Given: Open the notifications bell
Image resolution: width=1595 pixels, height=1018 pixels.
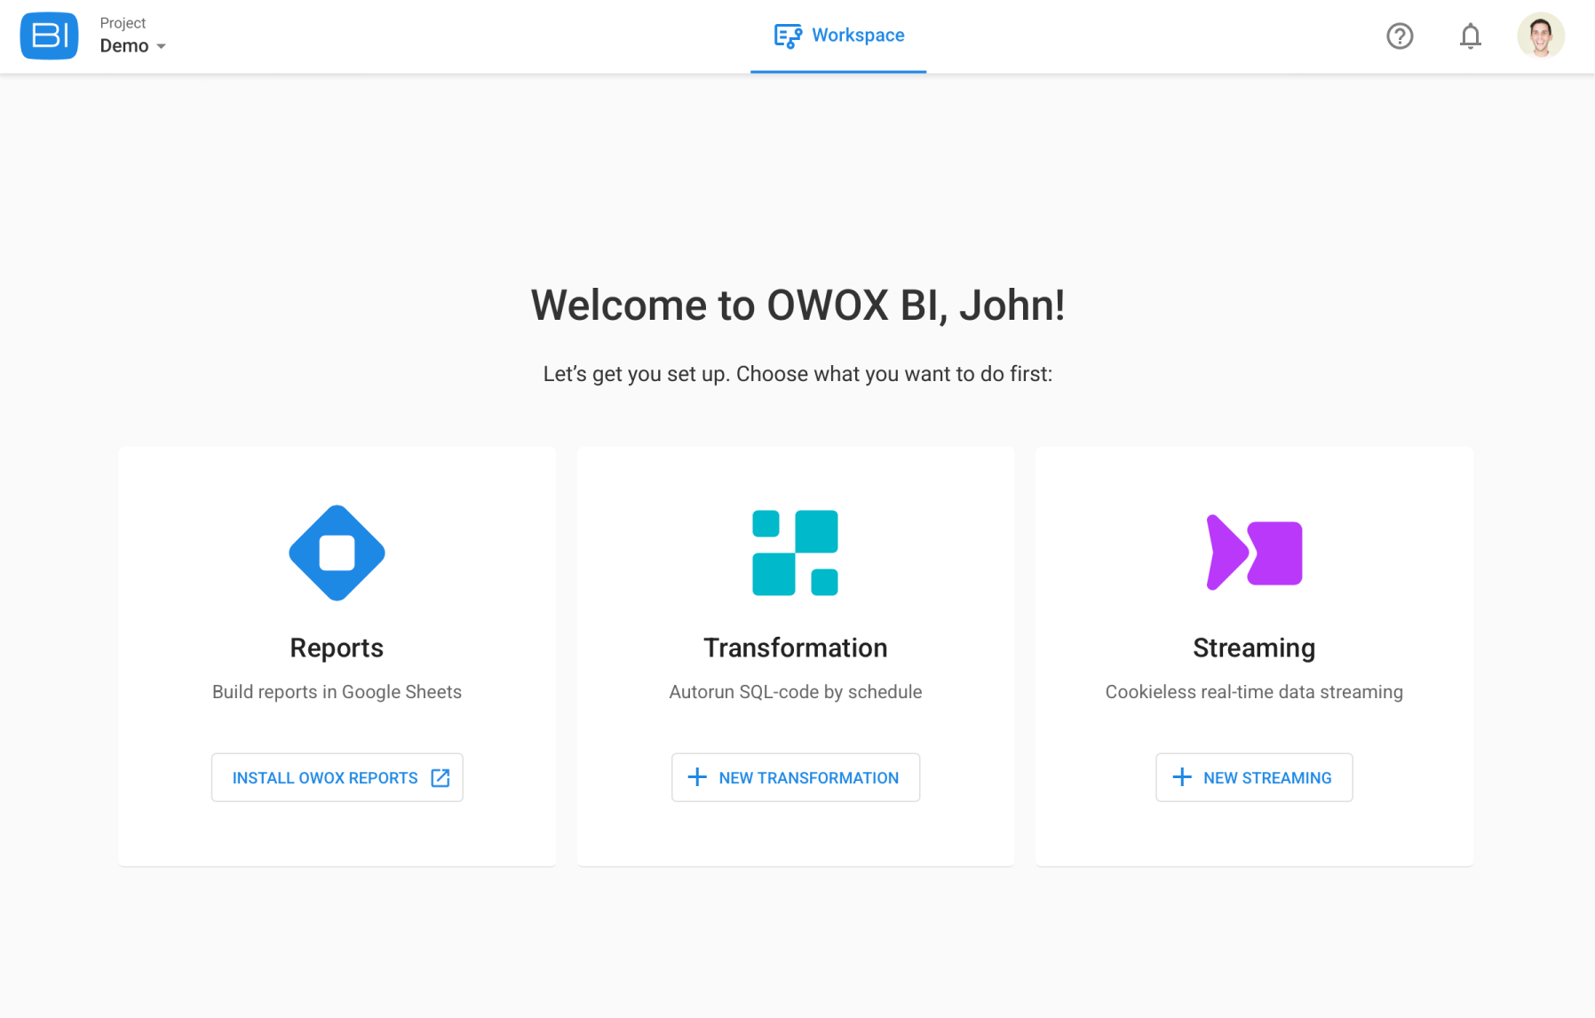Looking at the screenshot, I should coord(1471,36).
